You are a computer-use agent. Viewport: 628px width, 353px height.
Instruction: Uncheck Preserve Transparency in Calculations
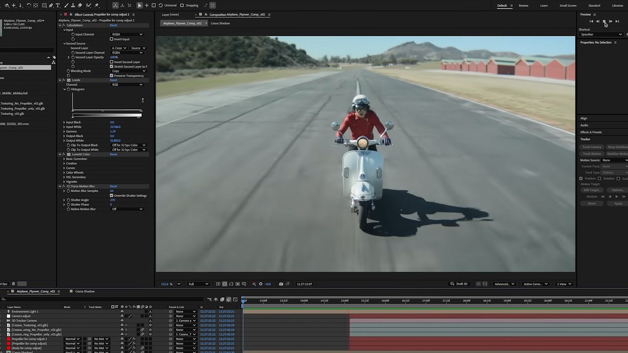coord(112,75)
